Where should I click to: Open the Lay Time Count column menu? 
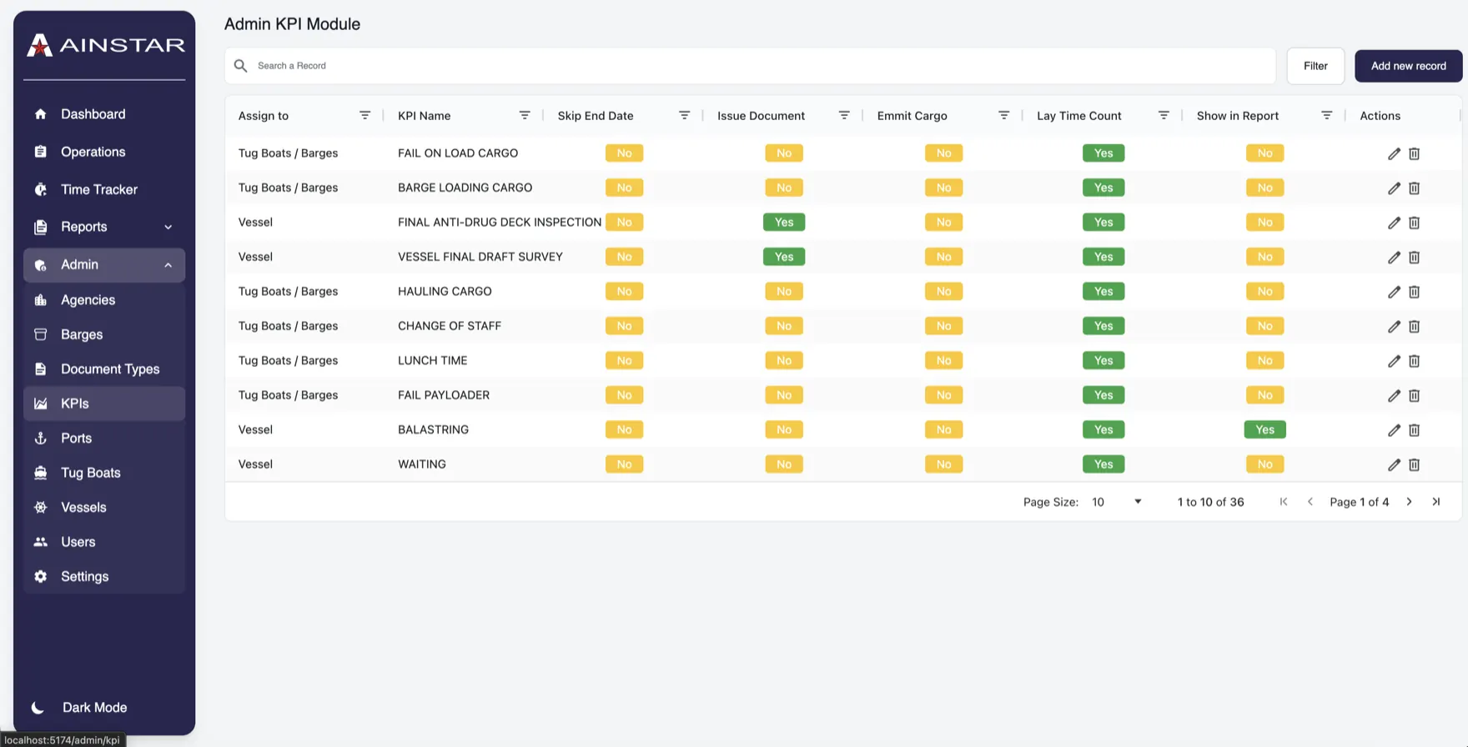pyautogui.click(x=1164, y=115)
